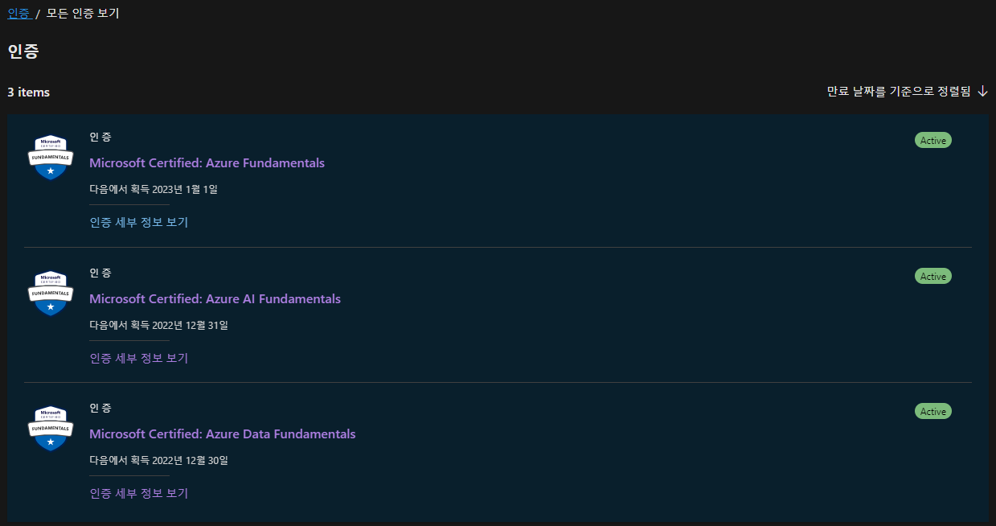Click the 인증 page heading
Viewport: 996px width, 526px height.
point(23,51)
